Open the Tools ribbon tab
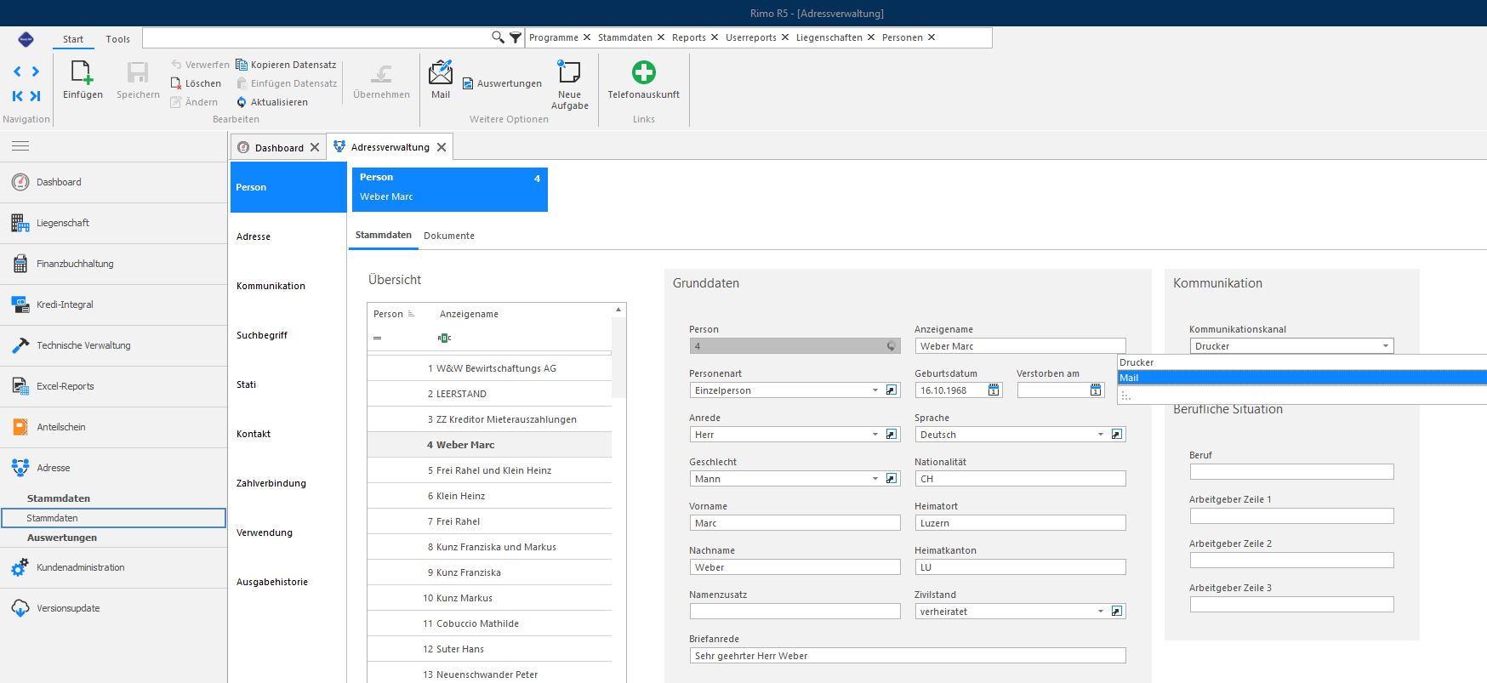The height and width of the screenshot is (683, 1487). 118,39
